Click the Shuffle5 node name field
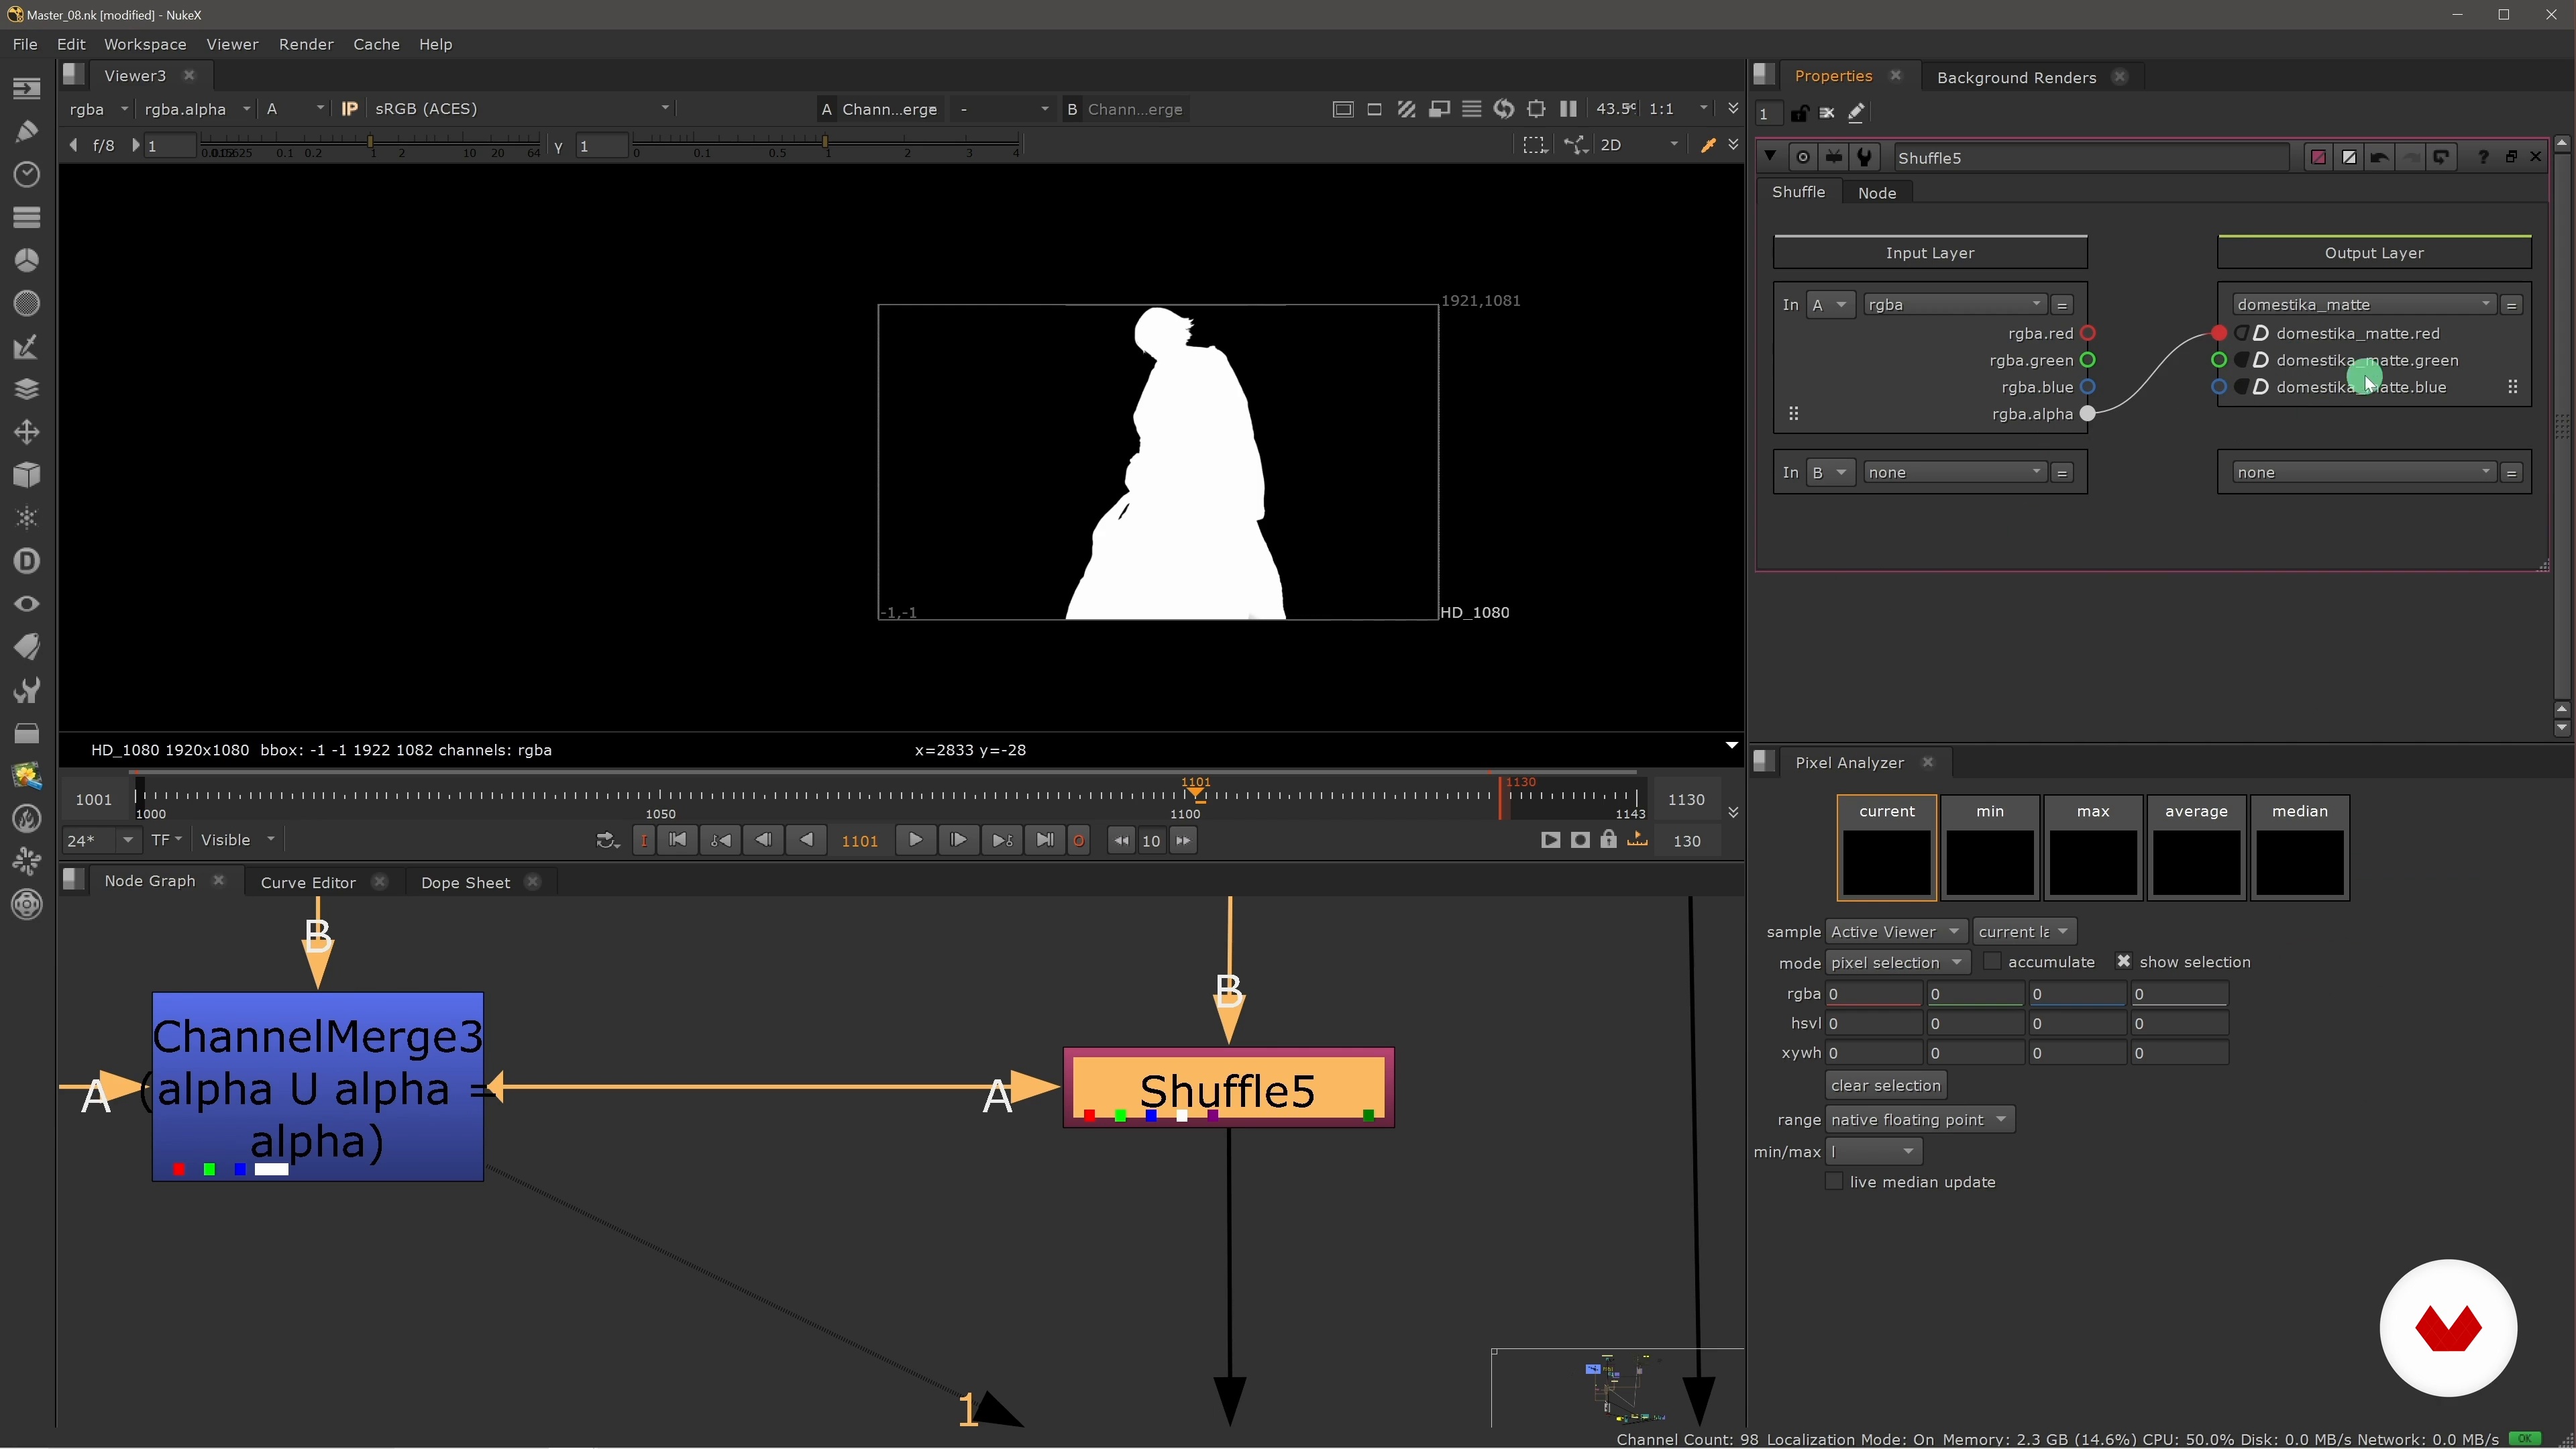The image size is (2576, 1449). point(2091,158)
